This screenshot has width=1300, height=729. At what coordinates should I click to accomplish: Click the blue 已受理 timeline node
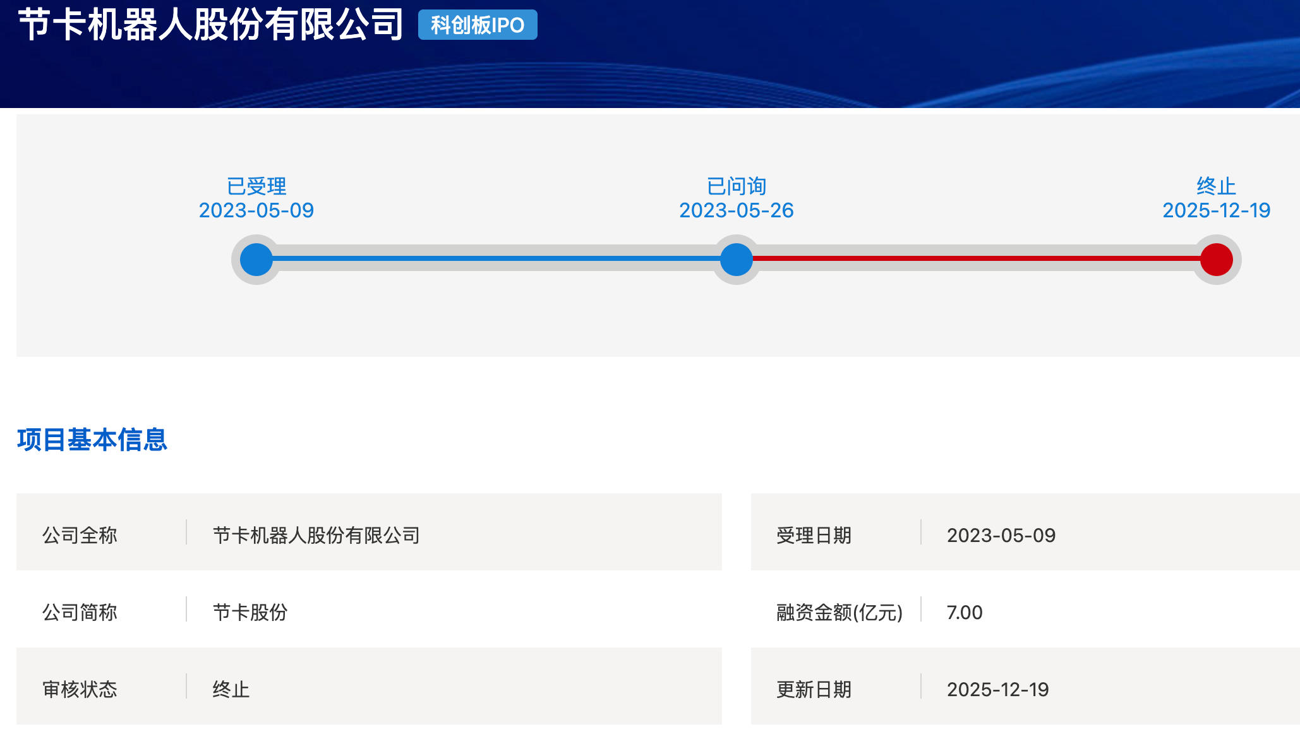256,260
